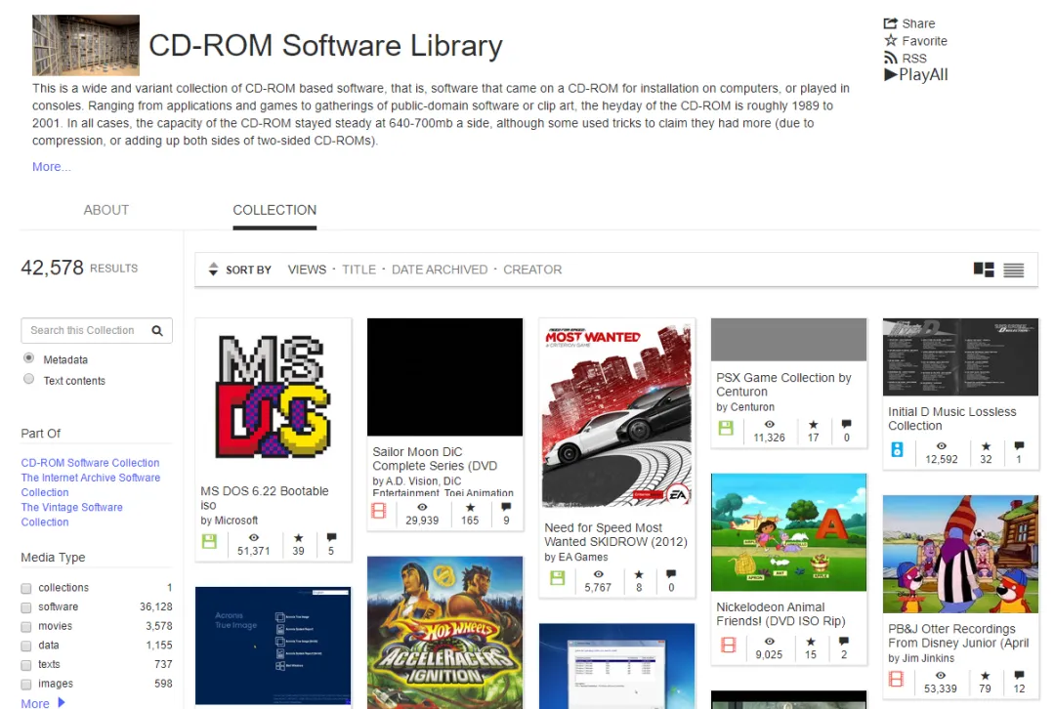
Task: Sort by CREATOR
Action: pos(532,270)
